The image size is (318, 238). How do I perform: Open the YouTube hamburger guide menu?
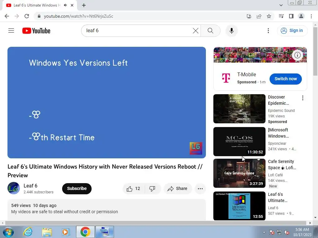(11, 31)
